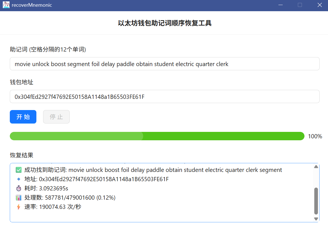Click the stopwatch elapsed time icon
The image size is (328, 245).
[x=19, y=188]
